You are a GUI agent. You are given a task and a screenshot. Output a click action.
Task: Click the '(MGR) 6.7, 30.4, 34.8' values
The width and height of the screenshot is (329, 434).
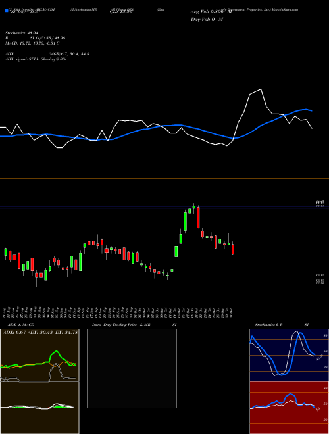coord(68,54)
